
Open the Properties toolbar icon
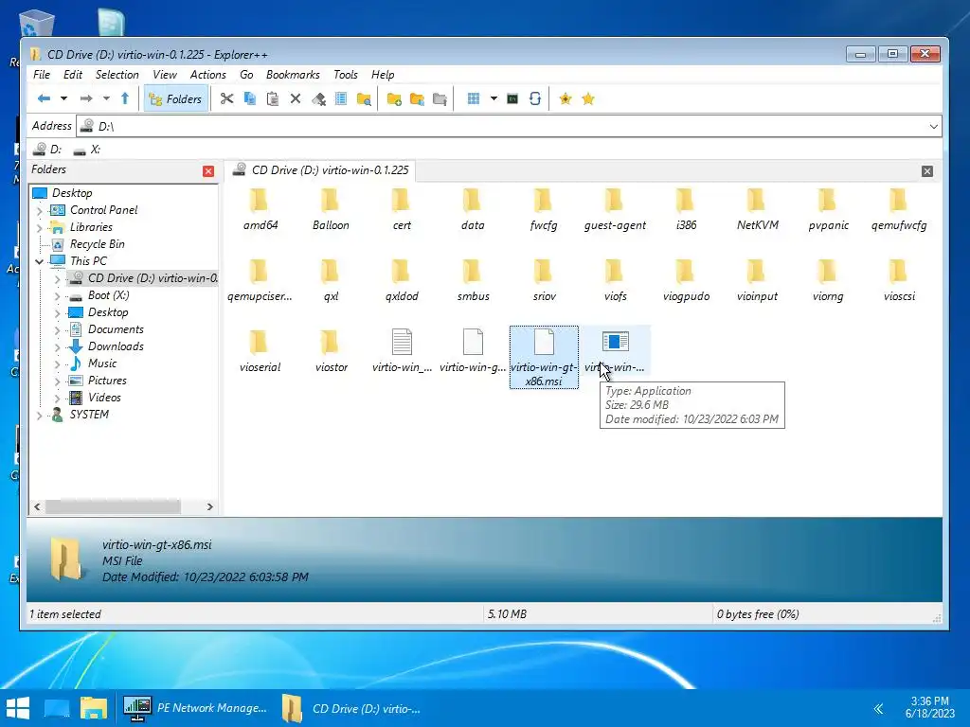point(341,98)
